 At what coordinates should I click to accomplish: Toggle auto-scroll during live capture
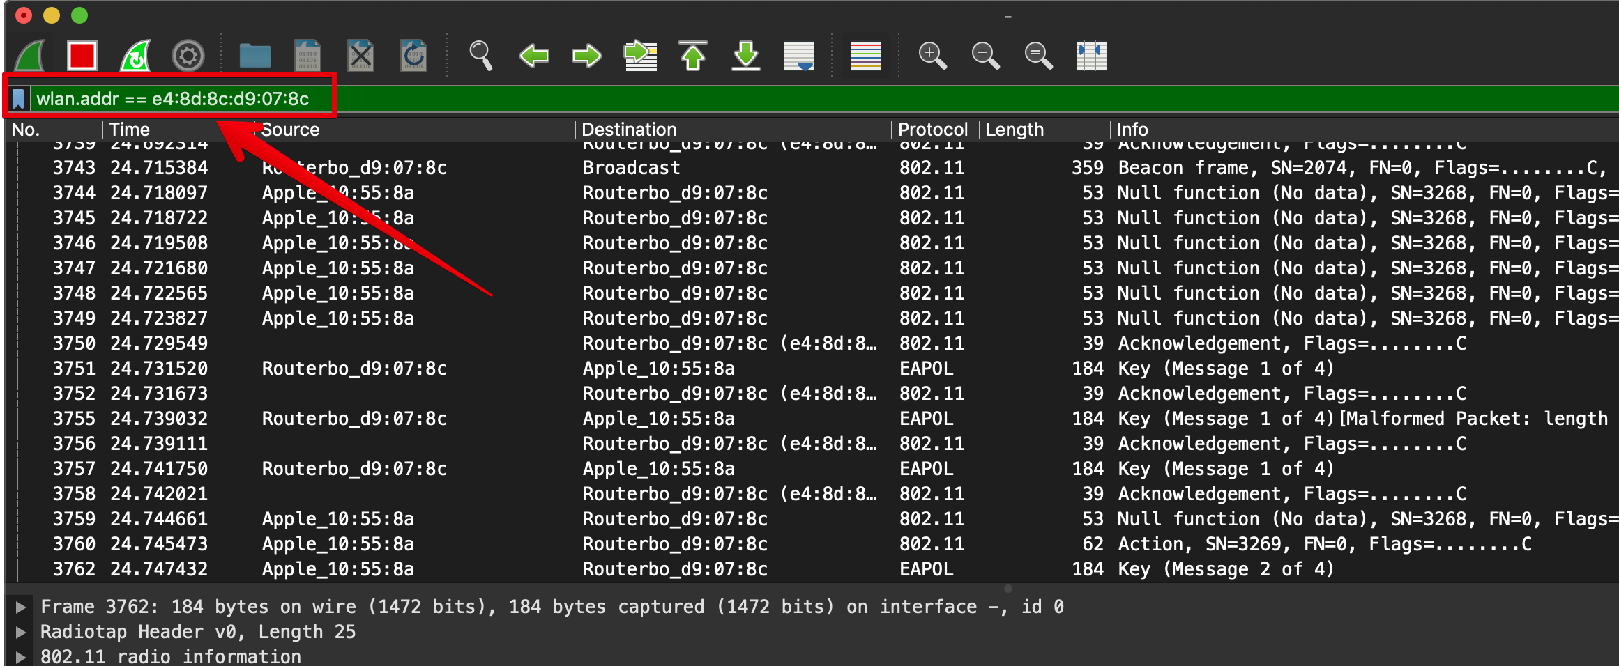pos(799,56)
